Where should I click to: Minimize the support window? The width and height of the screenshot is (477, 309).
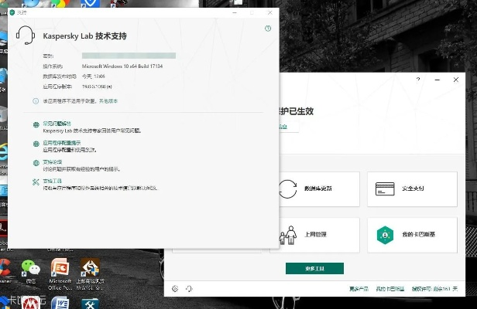[x=235, y=12]
